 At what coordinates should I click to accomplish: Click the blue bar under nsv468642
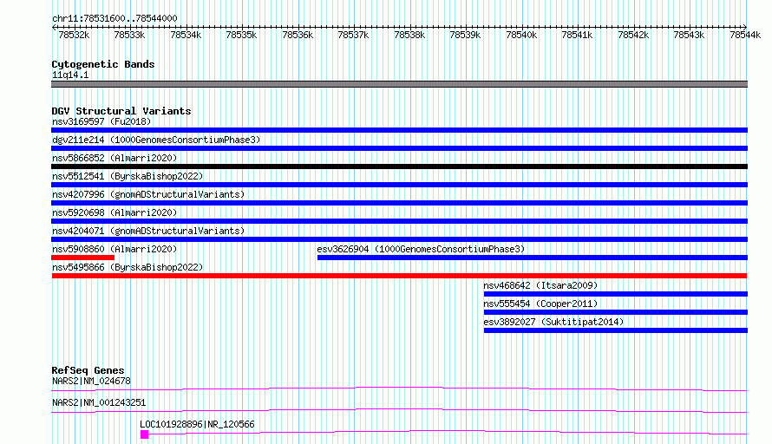[616, 294]
